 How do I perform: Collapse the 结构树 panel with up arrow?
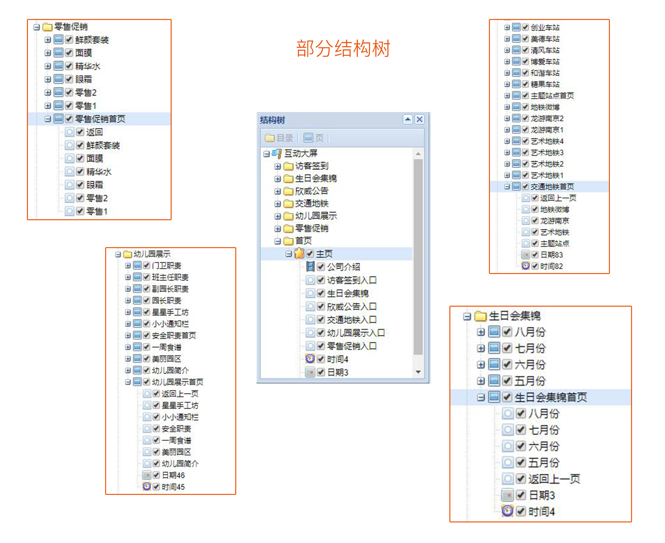(x=408, y=120)
